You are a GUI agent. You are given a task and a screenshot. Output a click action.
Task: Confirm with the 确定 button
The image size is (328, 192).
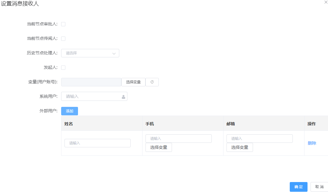(298, 187)
